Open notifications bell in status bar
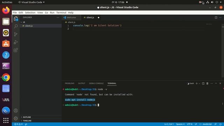Screen dimensions: 224x126 (x=220, y=124)
